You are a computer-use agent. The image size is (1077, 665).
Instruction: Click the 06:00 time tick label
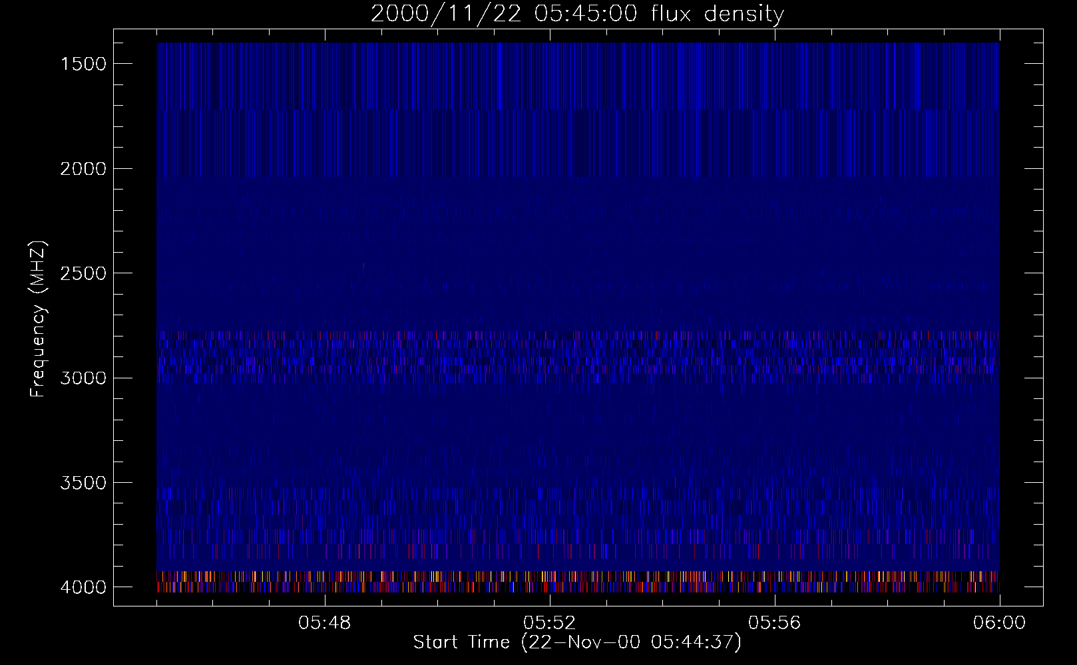[999, 623]
